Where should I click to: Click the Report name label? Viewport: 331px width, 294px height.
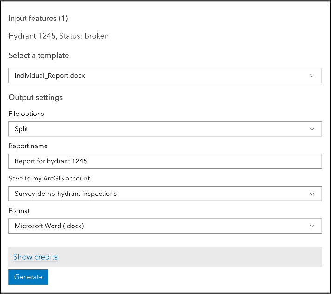pyautogui.click(x=28, y=146)
